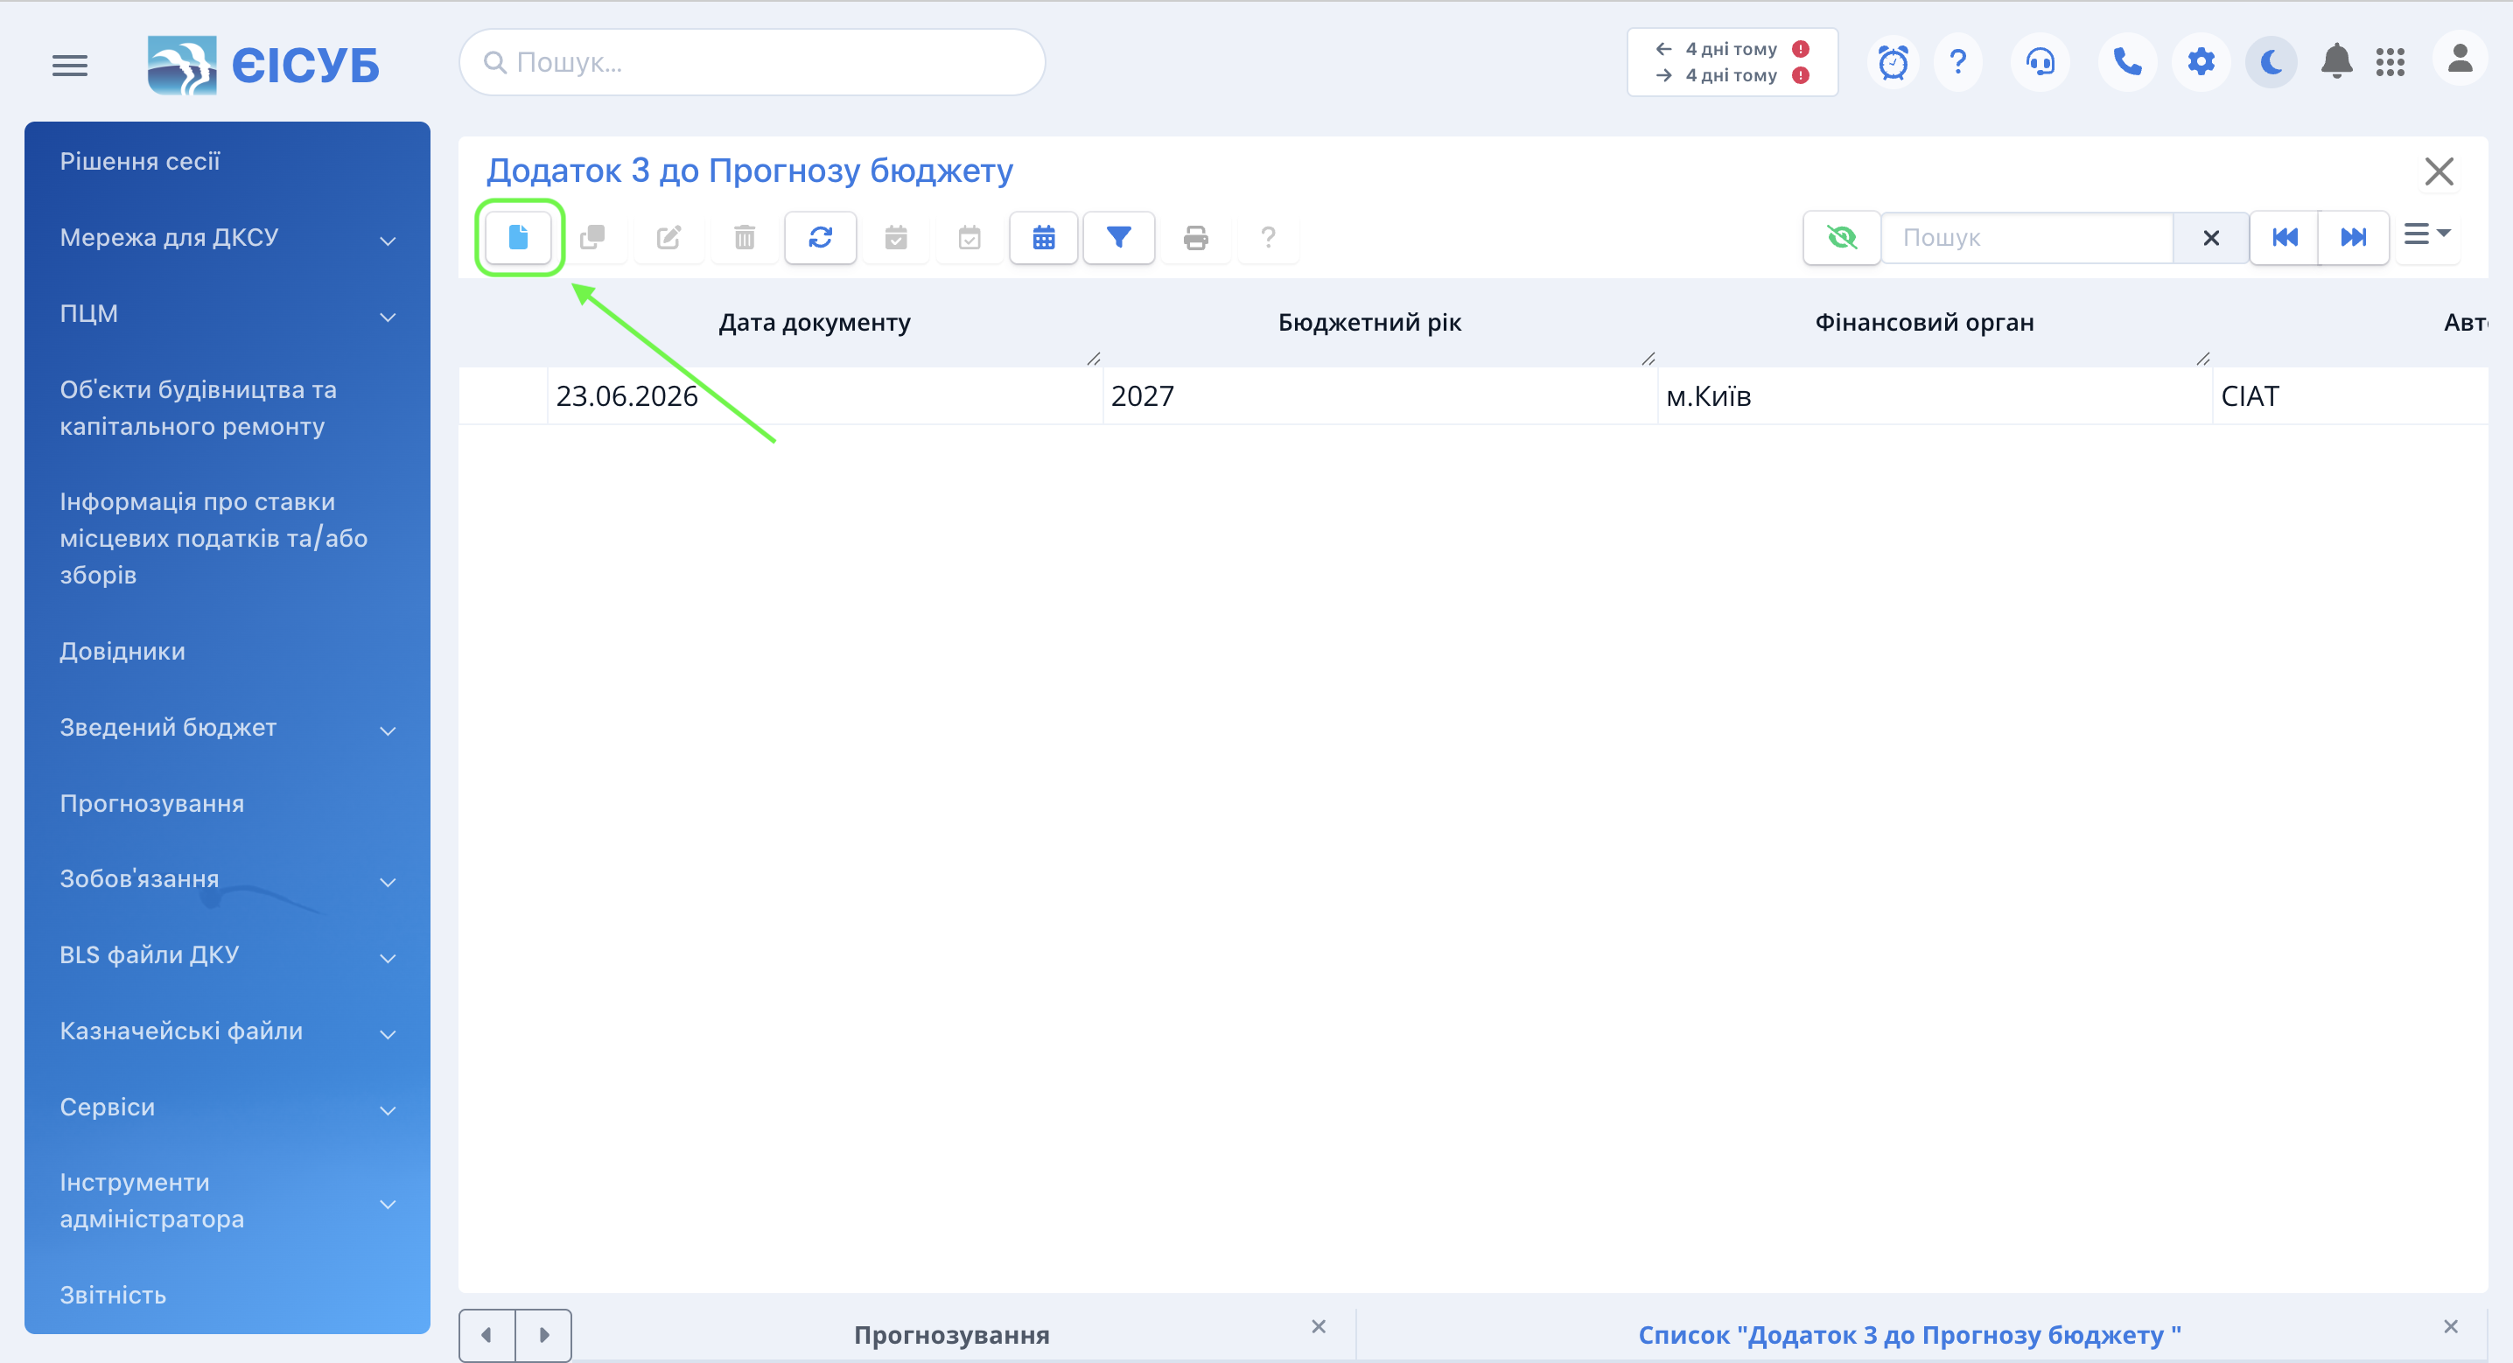Open the alarm clock reminders icon

pyautogui.click(x=1893, y=62)
